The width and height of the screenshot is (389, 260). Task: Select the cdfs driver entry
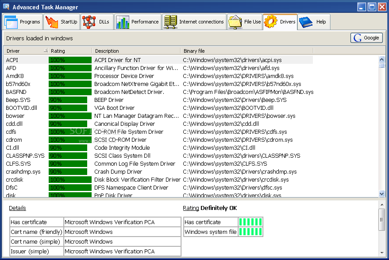point(158,132)
